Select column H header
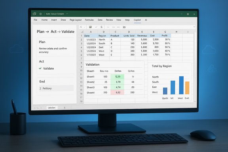The height and width of the screenshot is (152, 228). tap(177, 32)
